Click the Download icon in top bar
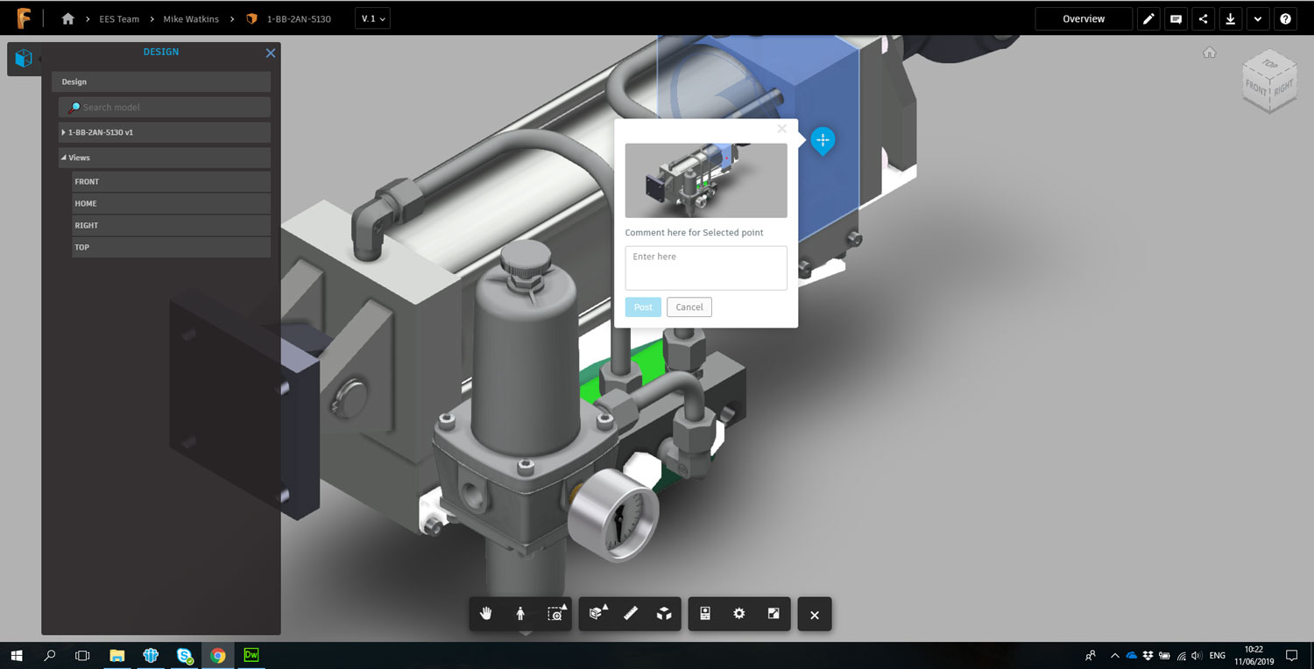The image size is (1314, 669). [1230, 18]
